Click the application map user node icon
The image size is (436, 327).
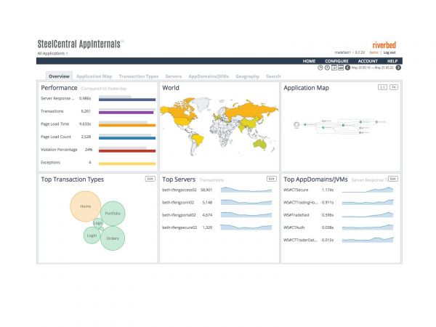click(x=296, y=126)
